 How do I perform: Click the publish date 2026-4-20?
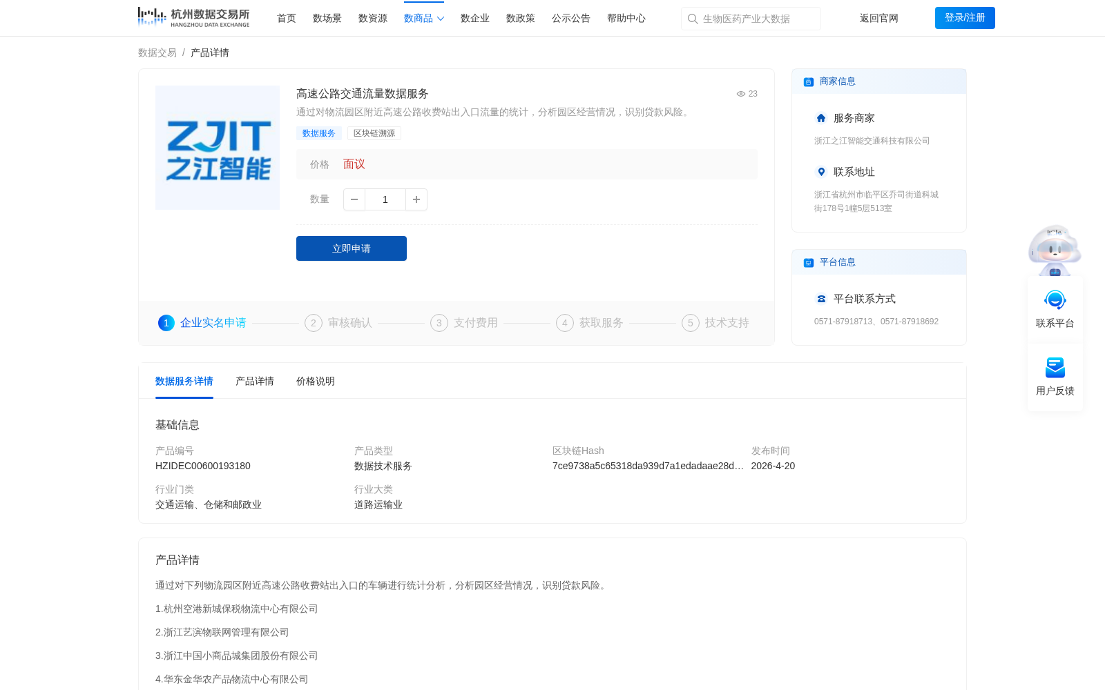pyautogui.click(x=773, y=466)
